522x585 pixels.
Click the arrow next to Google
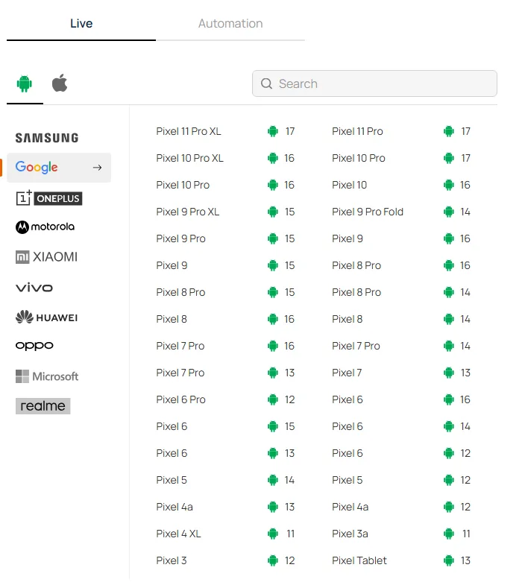98,168
